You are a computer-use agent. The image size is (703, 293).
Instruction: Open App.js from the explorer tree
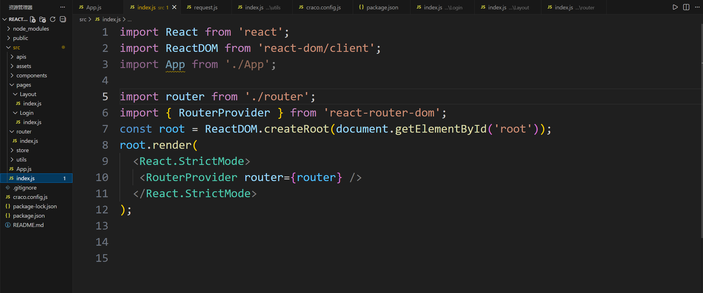[24, 169]
